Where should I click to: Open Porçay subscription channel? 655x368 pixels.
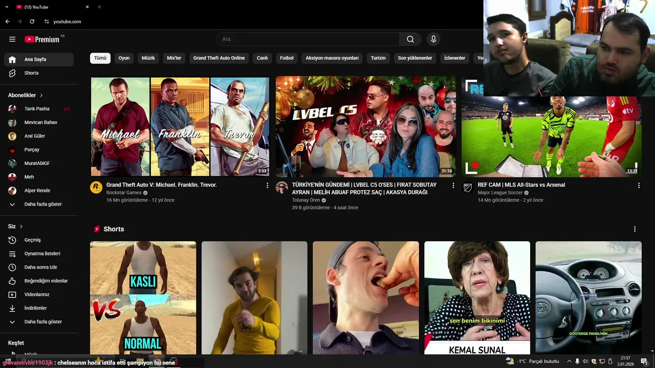click(x=39, y=150)
